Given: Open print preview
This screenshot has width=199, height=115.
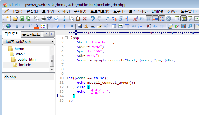Looking at the screenshot, I should 37,19.
